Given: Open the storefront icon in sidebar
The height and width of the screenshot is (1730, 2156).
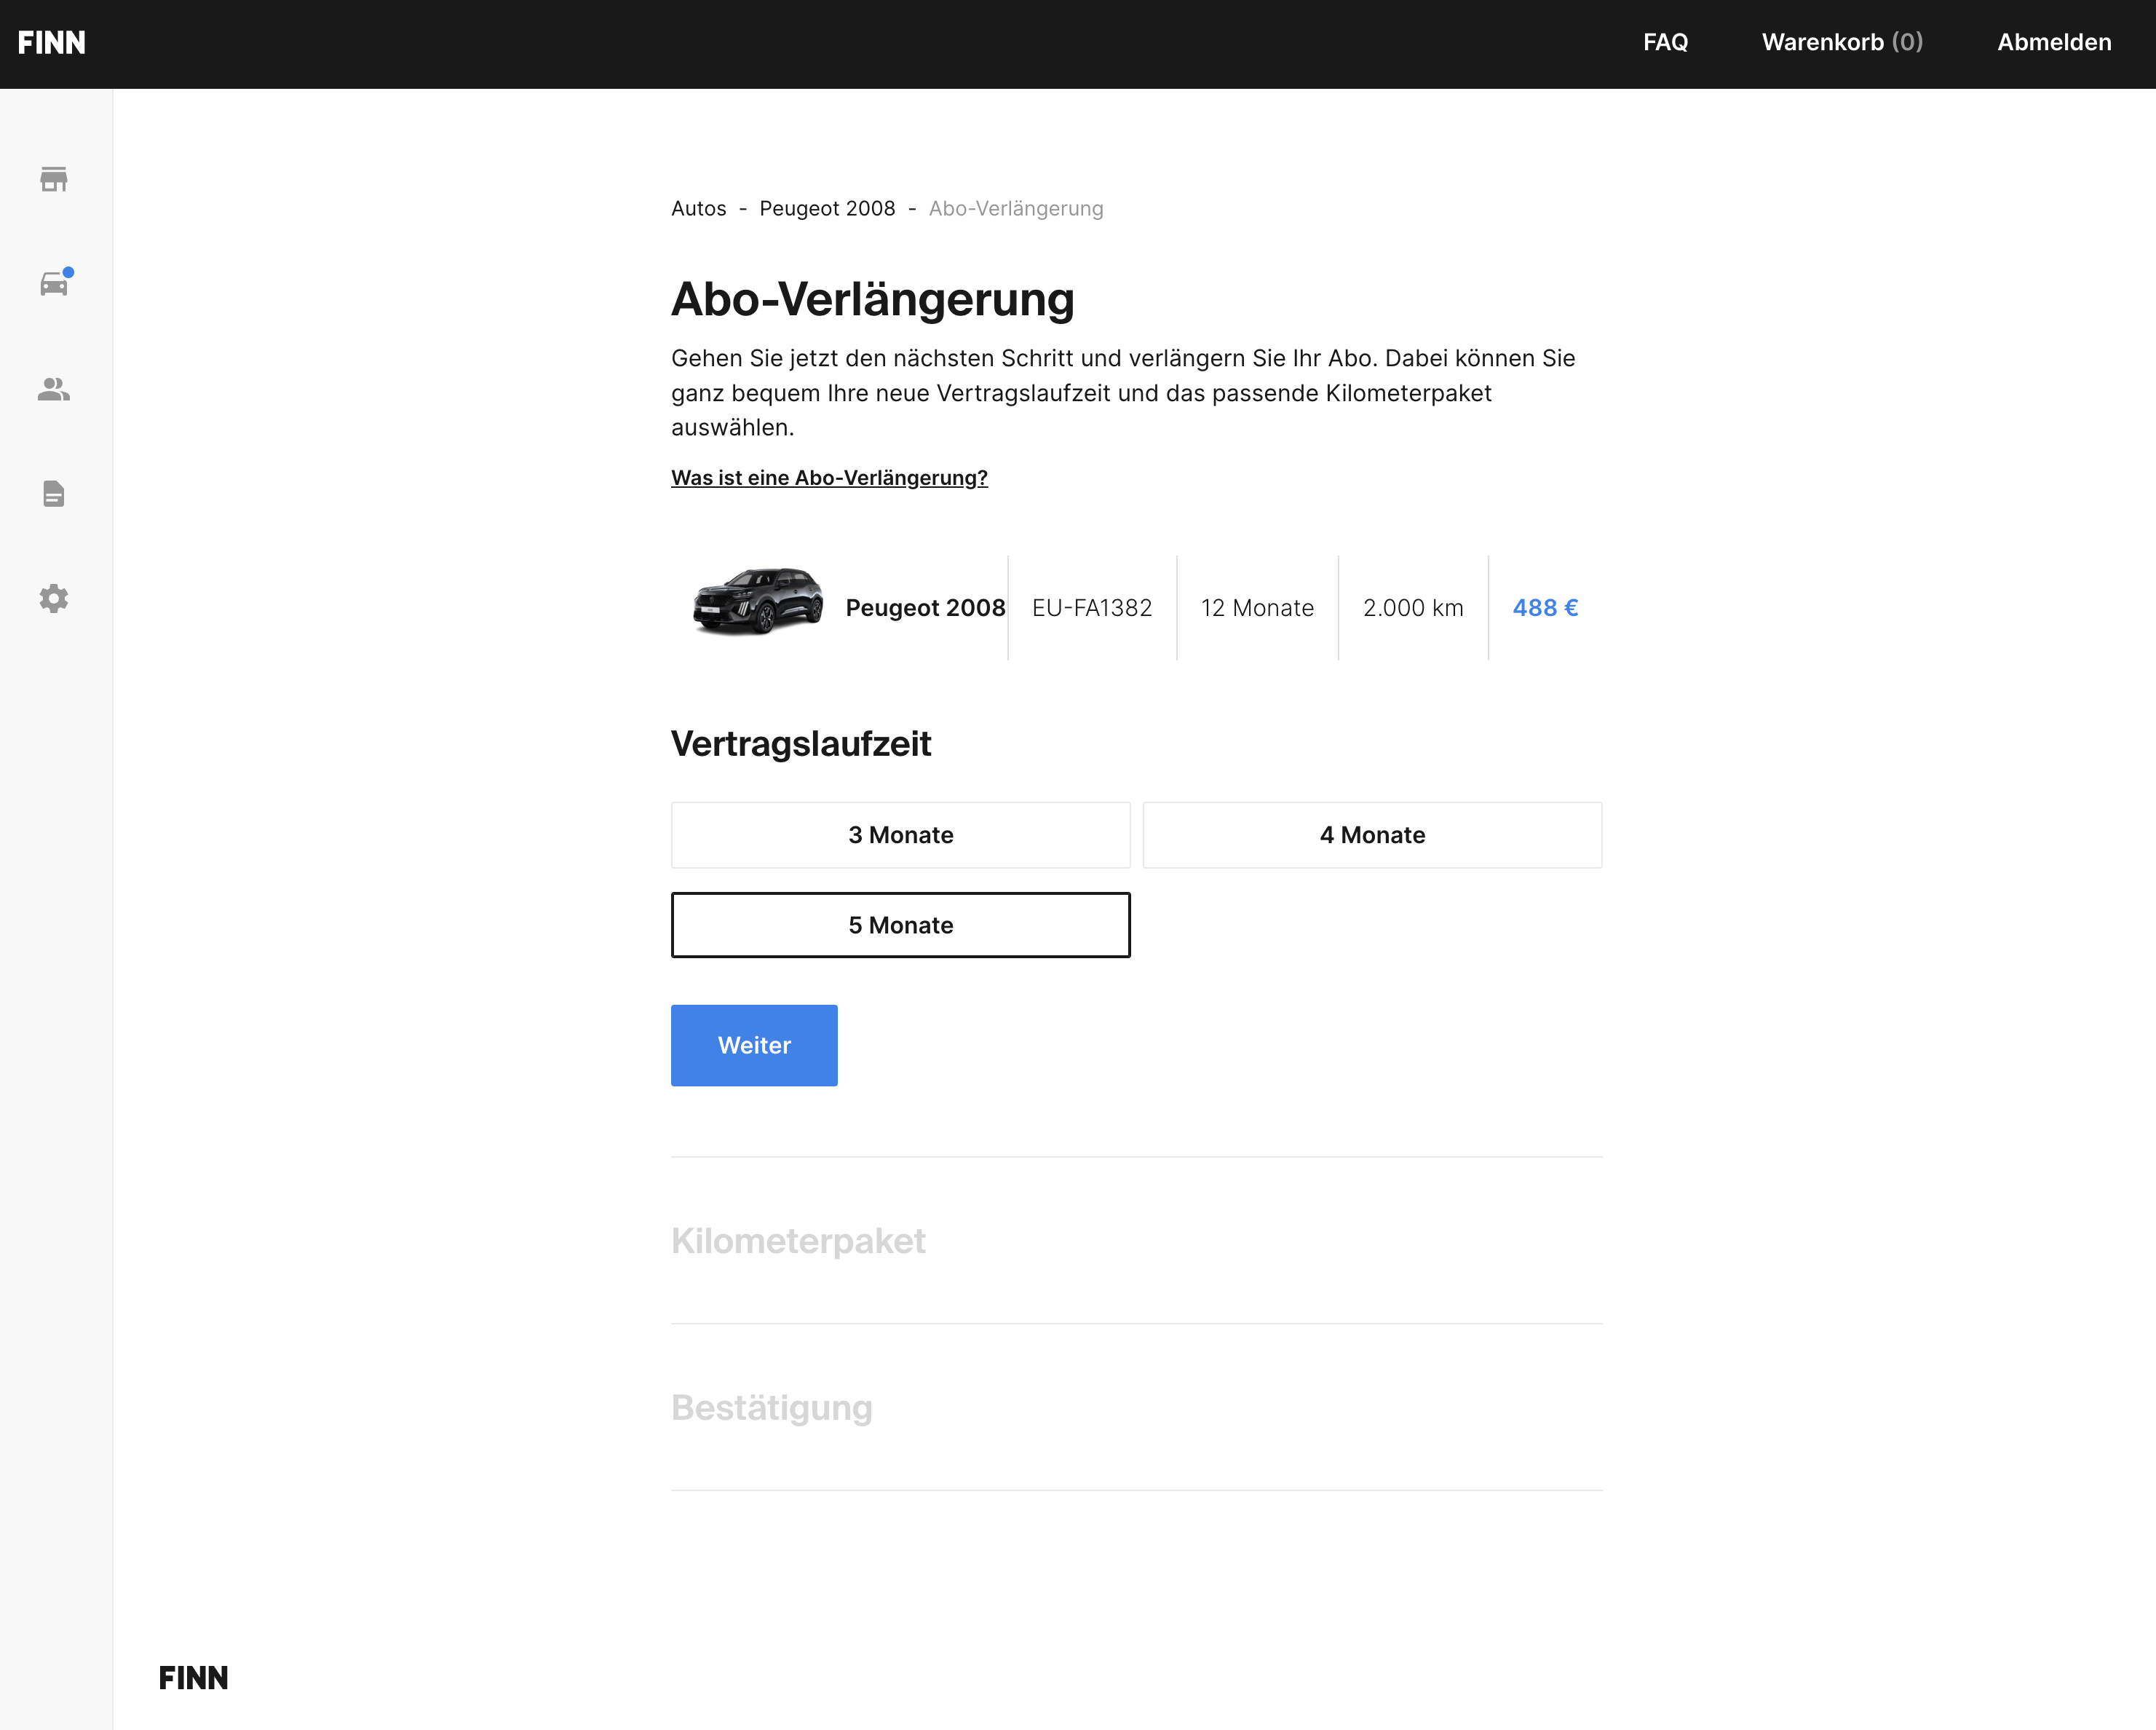Looking at the screenshot, I should (54, 179).
